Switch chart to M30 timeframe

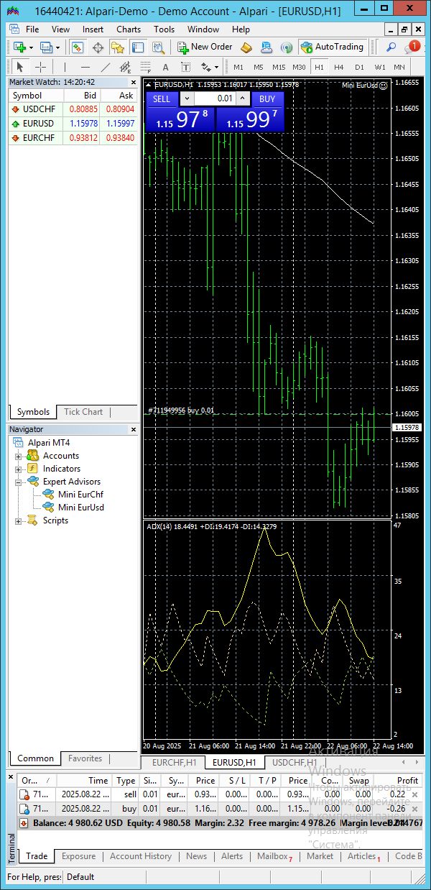pos(299,67)
